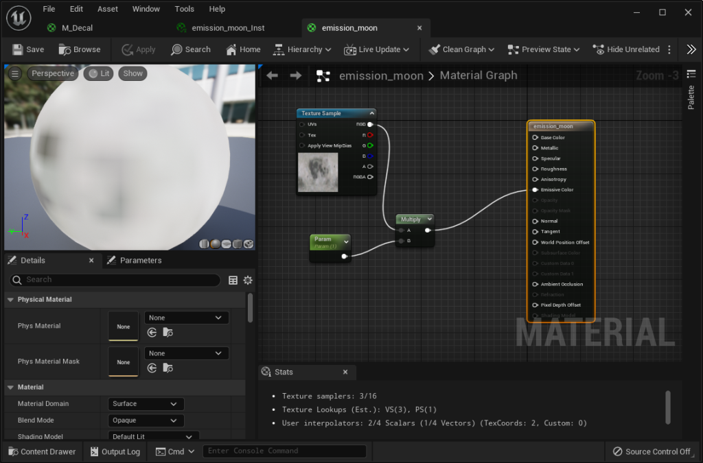The height and width of the screenshot is (463, 703).
Task: Open viewport hamburger options menu
Action: click(x=15, y=73)
